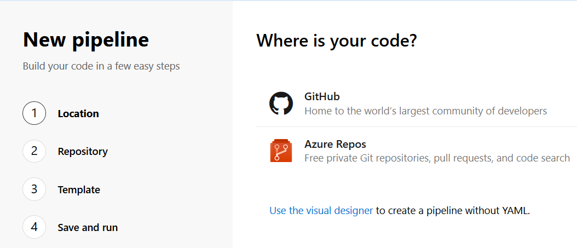Click the 'to create a pipeline without YAML' text

pos(453,211)
